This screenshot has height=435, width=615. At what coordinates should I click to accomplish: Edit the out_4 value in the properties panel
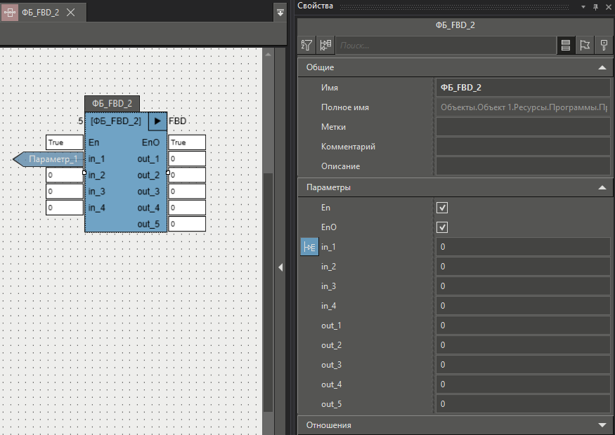pos(523,384)
